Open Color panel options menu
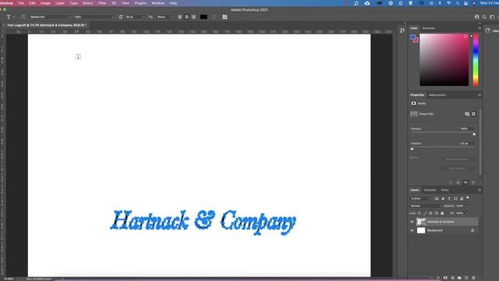The height and width of the screenshot is (281, 499). tap(480, 28)
